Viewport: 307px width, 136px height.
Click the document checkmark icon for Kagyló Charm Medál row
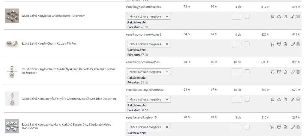(x=285, y=72)
